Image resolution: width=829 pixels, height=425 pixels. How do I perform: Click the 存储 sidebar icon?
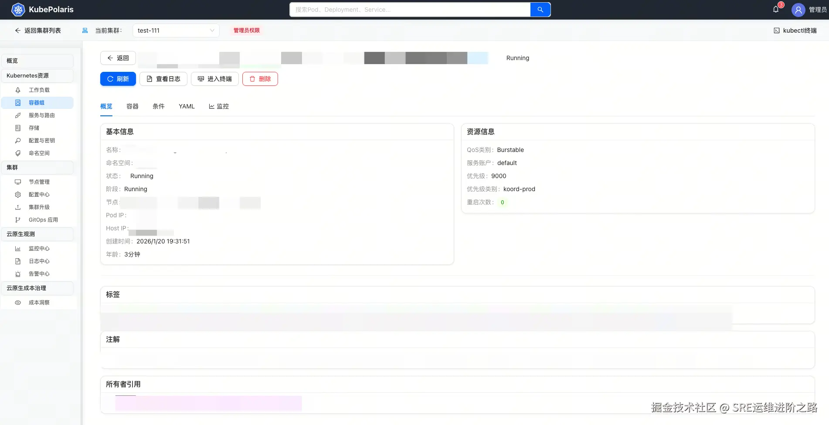tap(18, 128)
